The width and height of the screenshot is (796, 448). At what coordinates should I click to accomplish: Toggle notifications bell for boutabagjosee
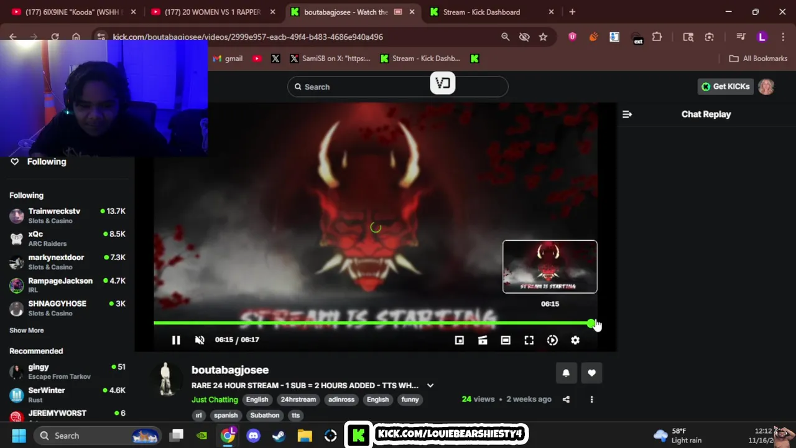pyautogui.click(x=566, y=373)
